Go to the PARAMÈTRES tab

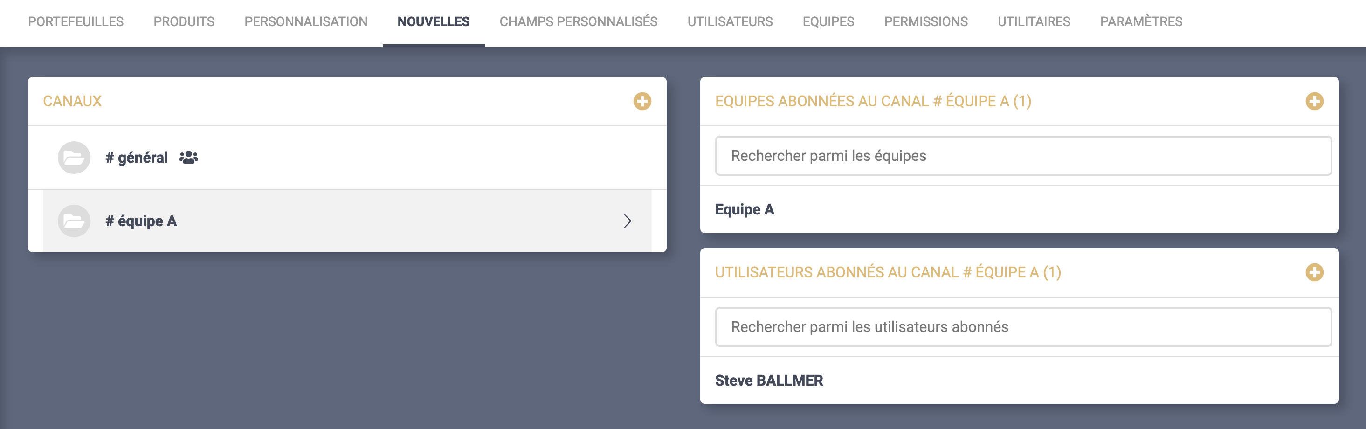pos(1142,21)
